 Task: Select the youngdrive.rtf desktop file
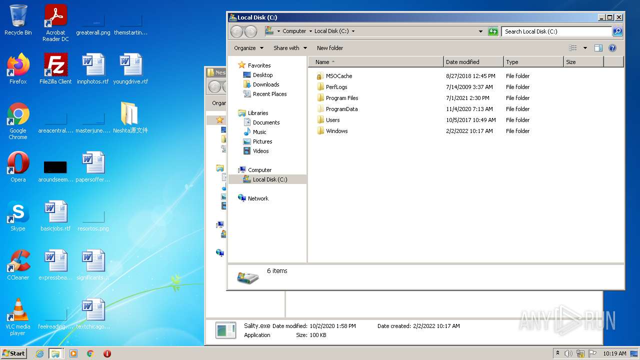[130, 68]
